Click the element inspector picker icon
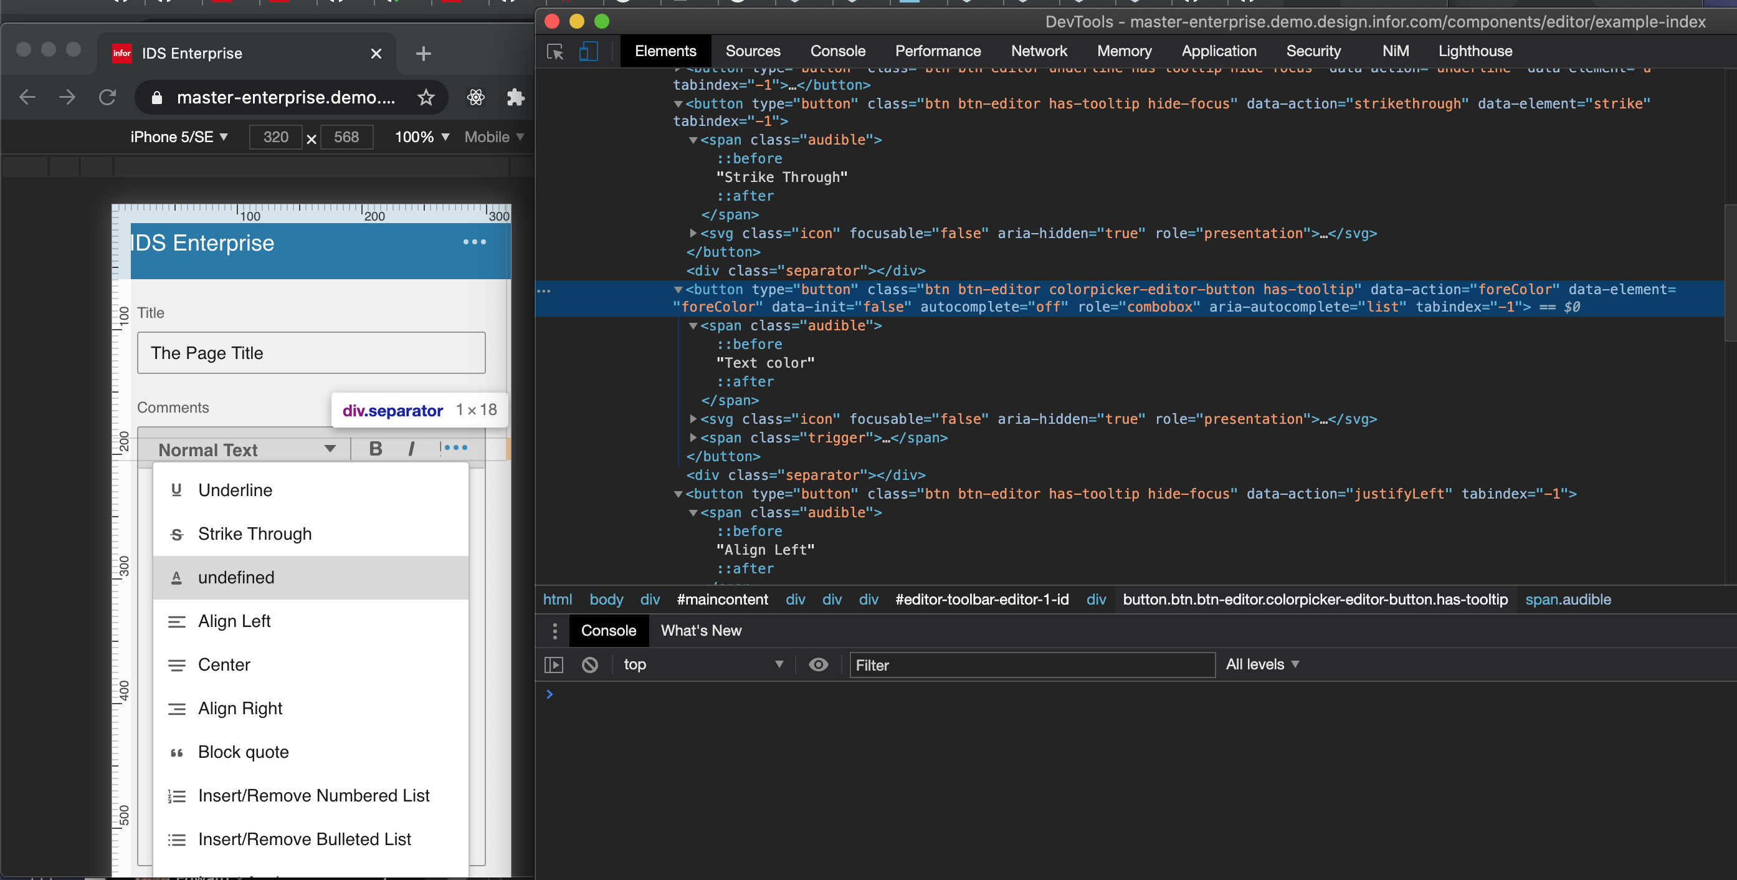The width and height of the screenshot is (1737, 880). click(x=555, y=51)
